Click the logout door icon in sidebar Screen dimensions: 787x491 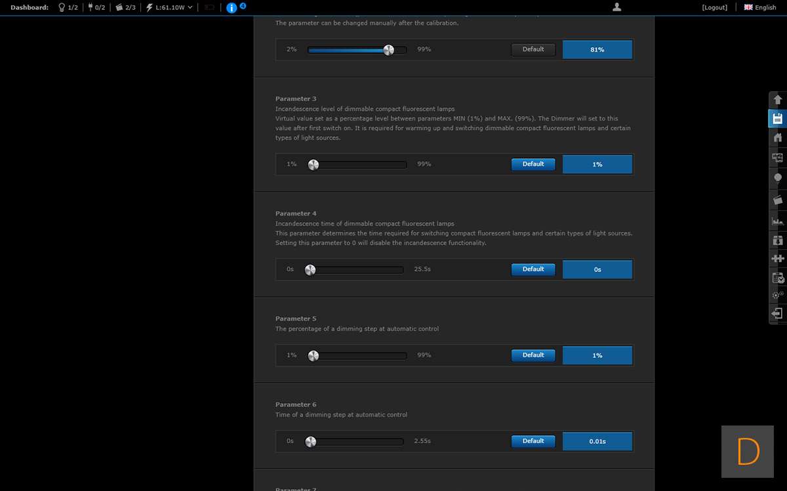pos(778,313)
